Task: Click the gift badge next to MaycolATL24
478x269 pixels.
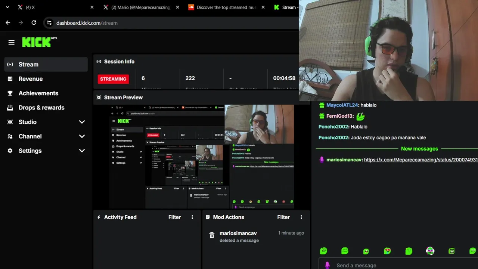Action: (322, 105)
